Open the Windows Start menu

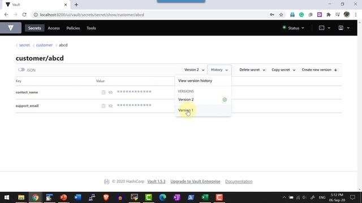(x=7, y=197)
